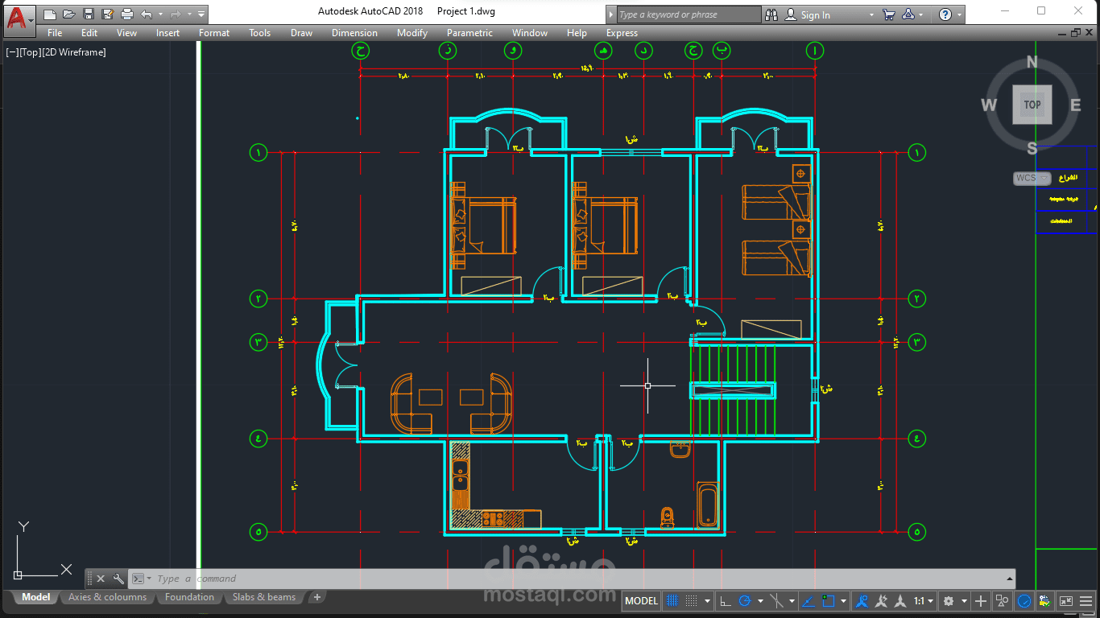The image size is (1100, 618).
Task: Click the Open file folder icon
Action: pyautogui.click(x=69, y=14)
